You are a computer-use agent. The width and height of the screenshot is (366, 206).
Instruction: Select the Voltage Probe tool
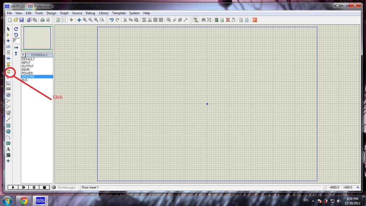point(8,101)
